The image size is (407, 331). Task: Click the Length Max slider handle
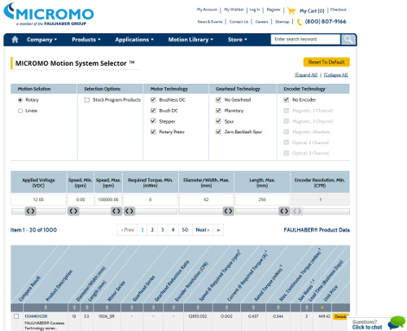284,211
